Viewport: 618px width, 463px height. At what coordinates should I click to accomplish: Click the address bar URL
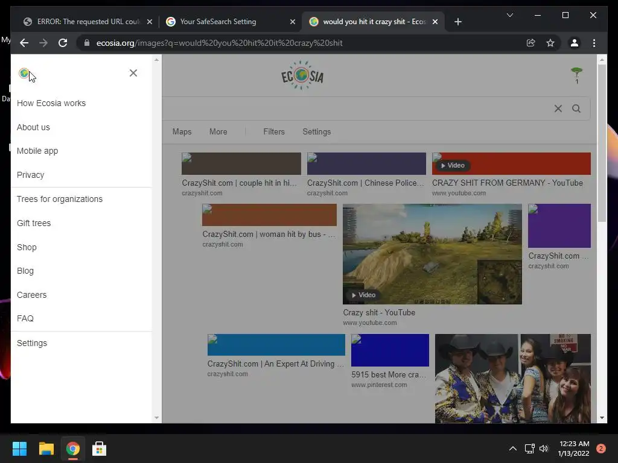[220, 43]
